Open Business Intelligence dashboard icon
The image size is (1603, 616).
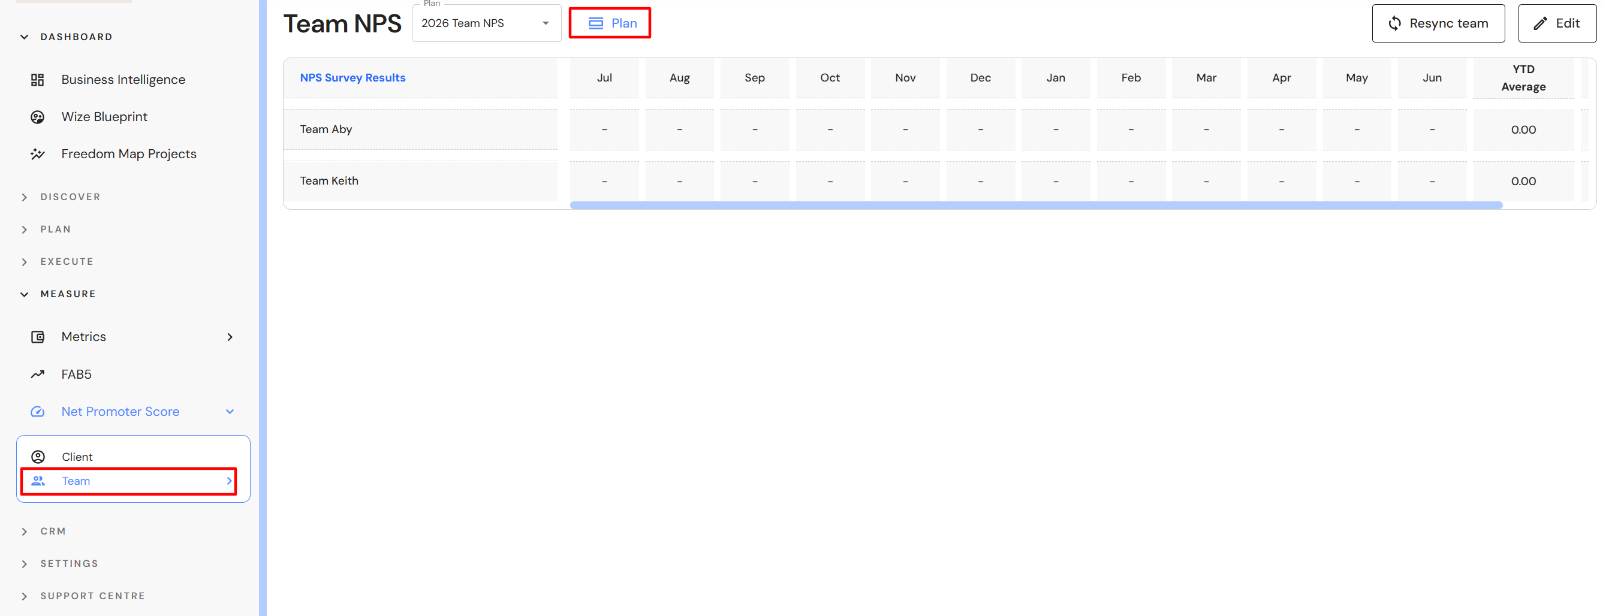[x=37, y=80]
